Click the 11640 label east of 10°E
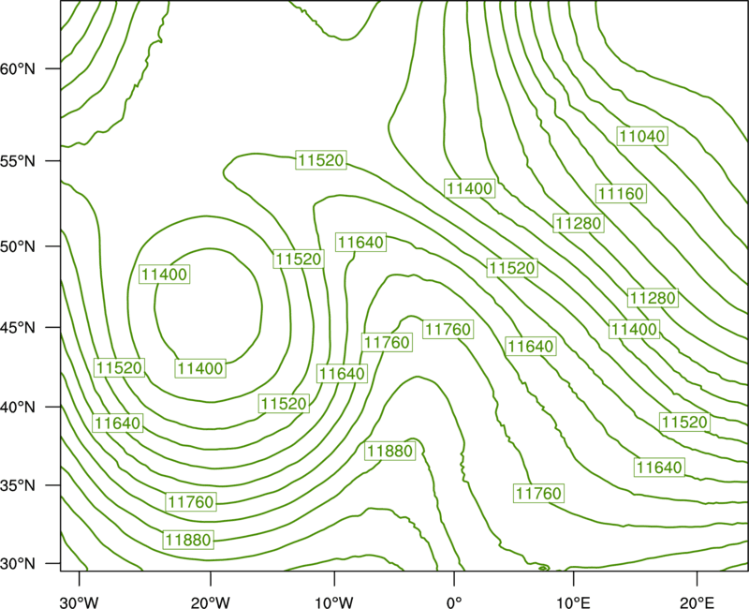Viewport: 749px width, 609px height. point(659,467)
